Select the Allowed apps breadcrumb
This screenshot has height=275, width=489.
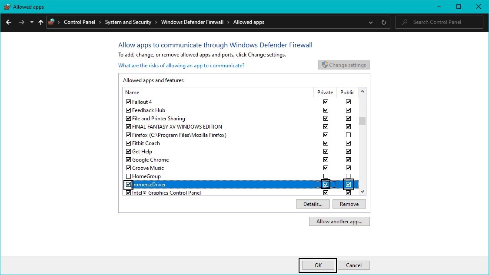pos(249,22)
